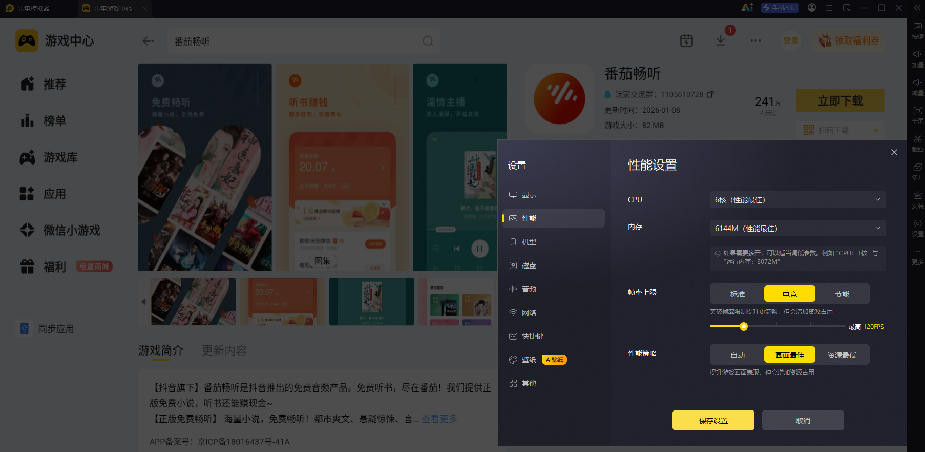This screenshot has height=452, width=925.
Task: Open the hamburger menu in title bar
Action: [x=829, y=8]
